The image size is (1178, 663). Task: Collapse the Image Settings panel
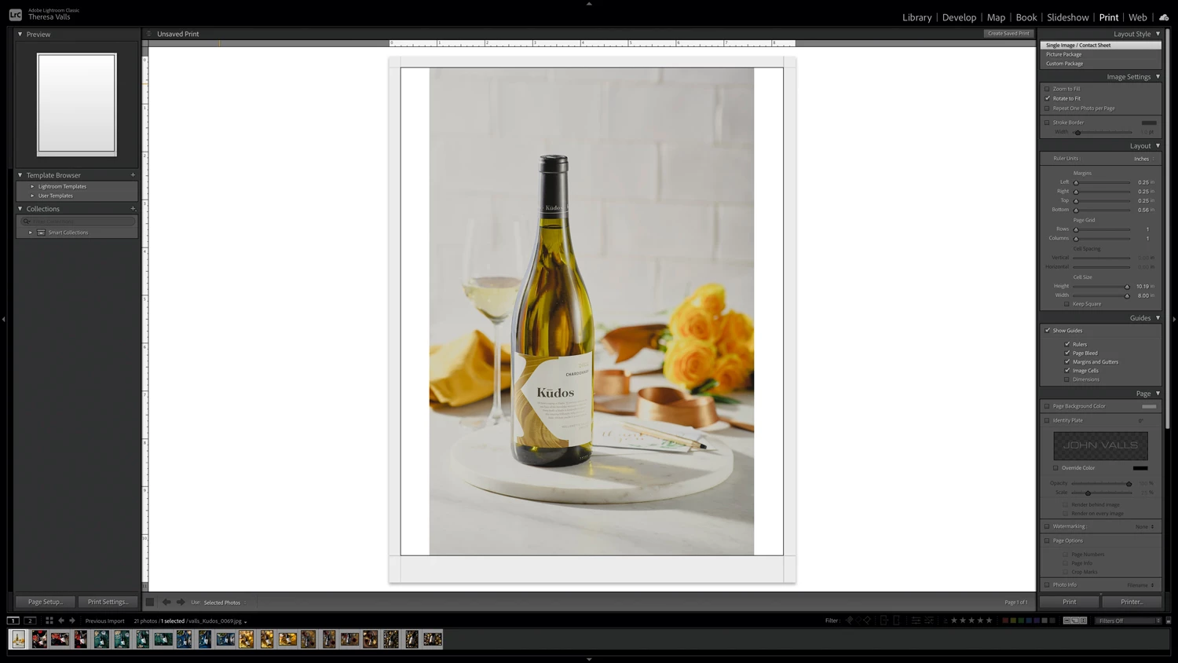click(1158, 77)
